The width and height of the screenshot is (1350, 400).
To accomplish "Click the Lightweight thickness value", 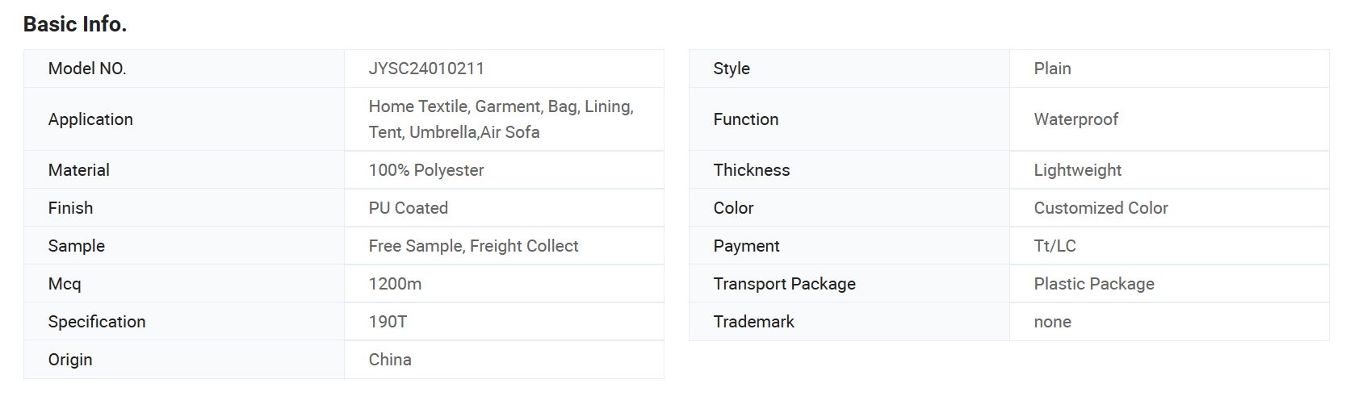I will 1078,170.
